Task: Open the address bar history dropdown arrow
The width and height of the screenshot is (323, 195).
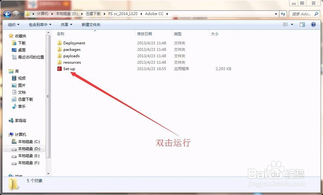Action: tap(276, 14)
